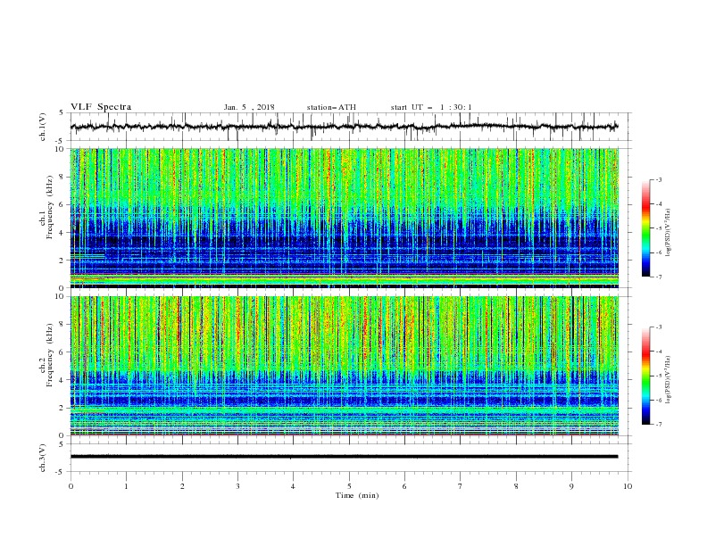The height and width of the screenshot is (546, 707).
Task: Click tick label "8" on the Time axis
Action: [516, 486]
